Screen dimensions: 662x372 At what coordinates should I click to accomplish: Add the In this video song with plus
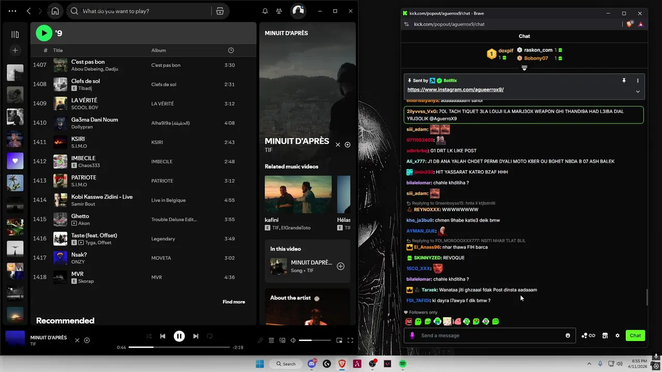pos(341,266)
